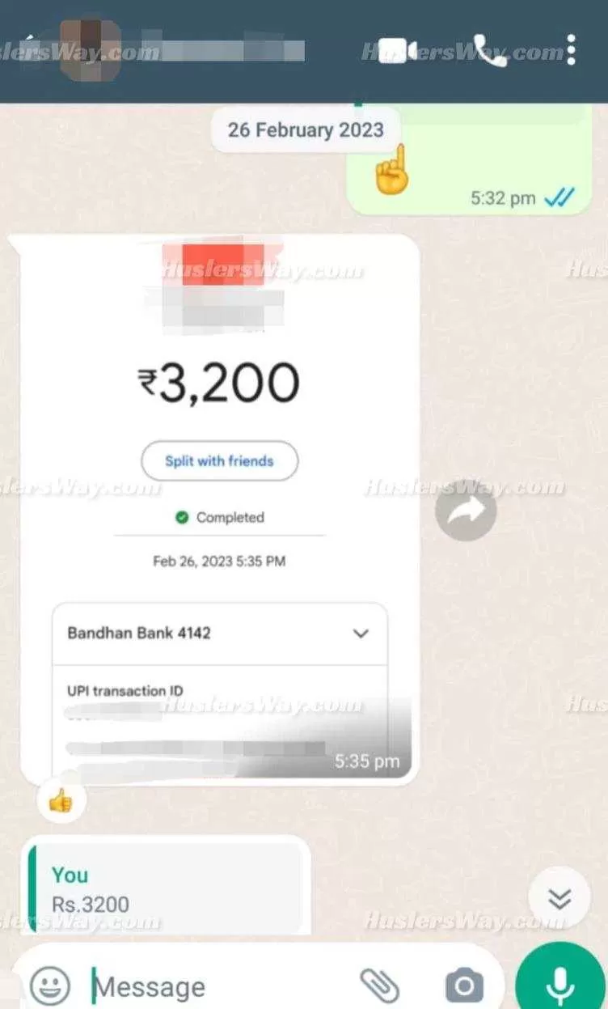The image size is (608, 1009).
Task: Open the thumbs-up reaction on payment image
Action: 61,800
